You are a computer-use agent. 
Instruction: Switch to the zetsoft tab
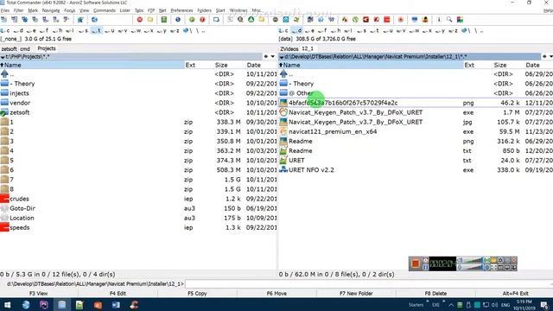9,48
